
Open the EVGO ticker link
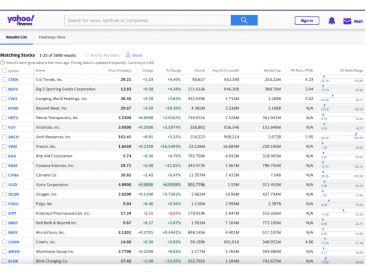tap(13, 204)
